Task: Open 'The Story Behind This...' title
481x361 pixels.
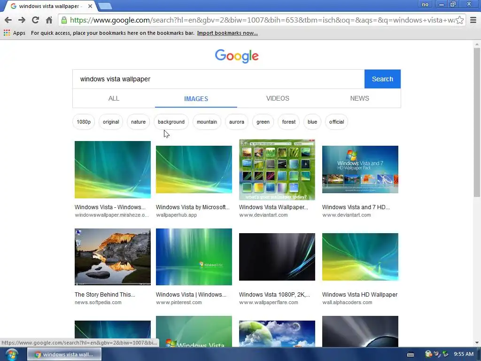Action: tap(105, 295)
